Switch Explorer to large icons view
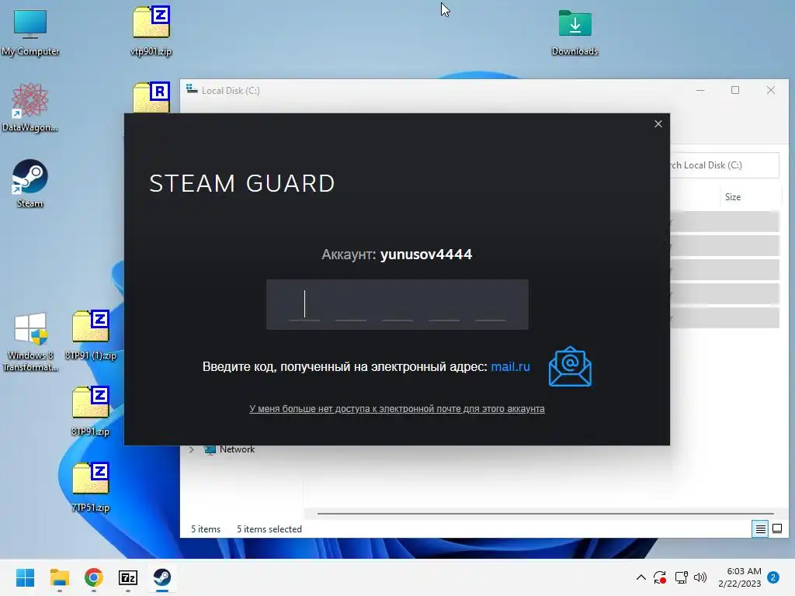 pyautogui.click(x=776, y=529)
